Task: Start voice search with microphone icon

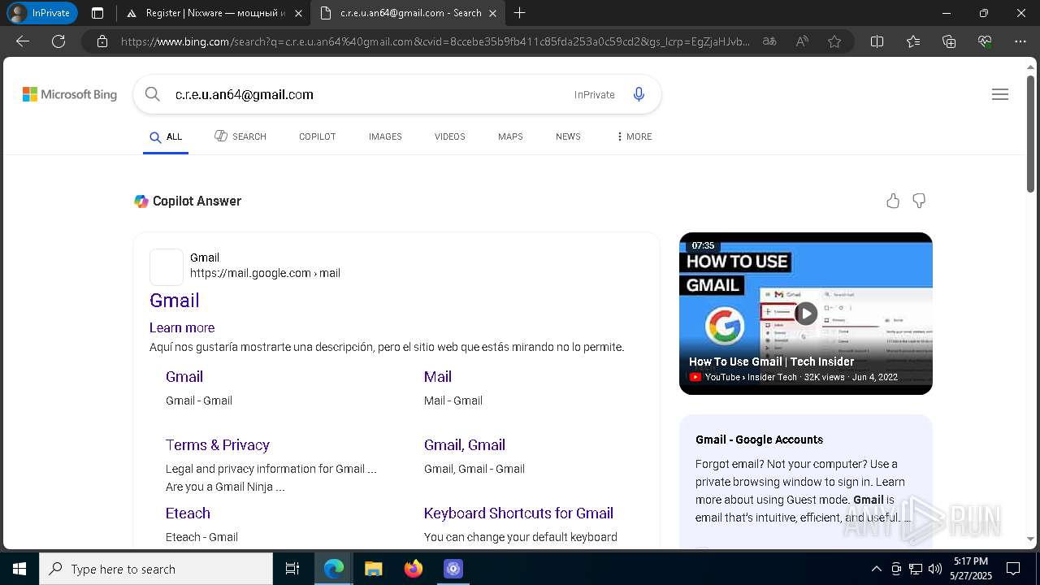Action: pos(639,94)
